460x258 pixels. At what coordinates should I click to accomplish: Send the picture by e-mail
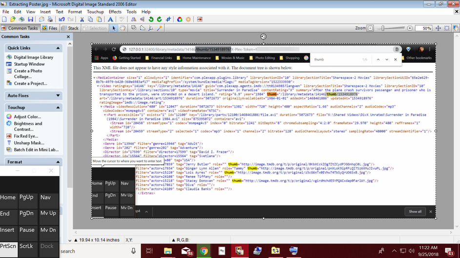41,19
